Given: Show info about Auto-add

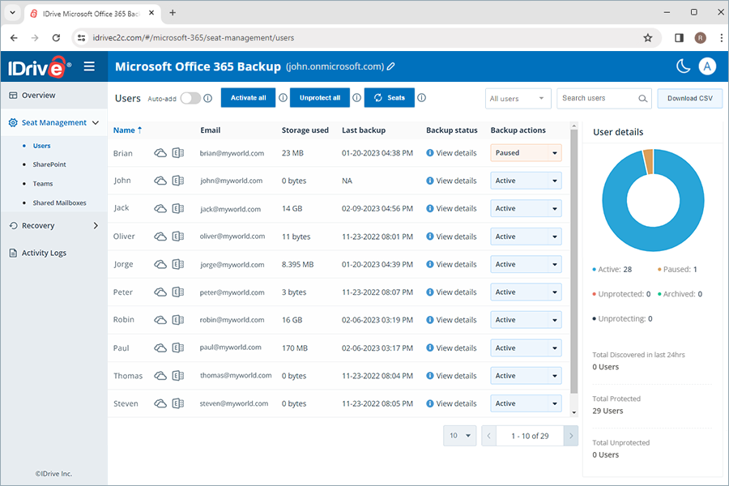Looking at the screenshot, I should click(208, 98).
